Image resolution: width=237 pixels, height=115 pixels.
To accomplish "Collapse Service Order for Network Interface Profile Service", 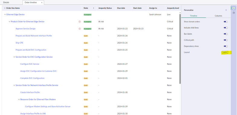I will point(14,85).
